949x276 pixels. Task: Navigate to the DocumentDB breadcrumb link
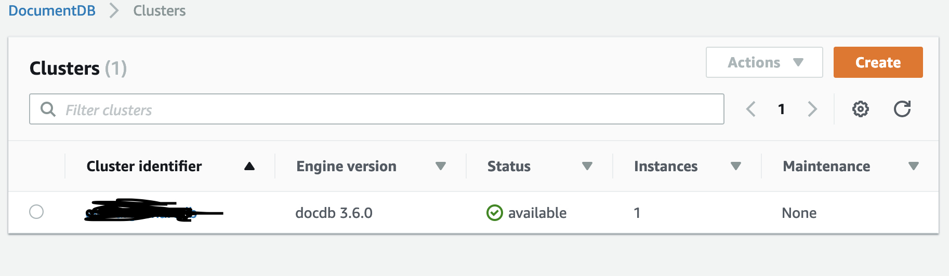click(52, 10)
